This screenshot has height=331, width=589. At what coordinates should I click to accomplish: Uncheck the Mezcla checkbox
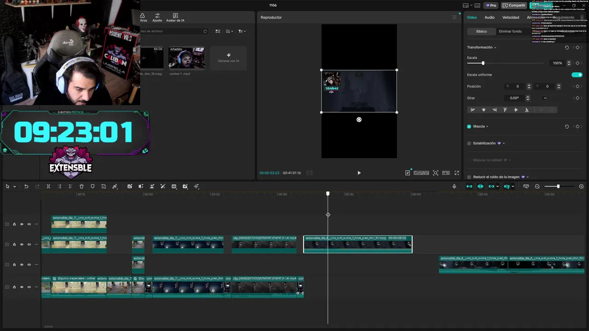[469, 126]
